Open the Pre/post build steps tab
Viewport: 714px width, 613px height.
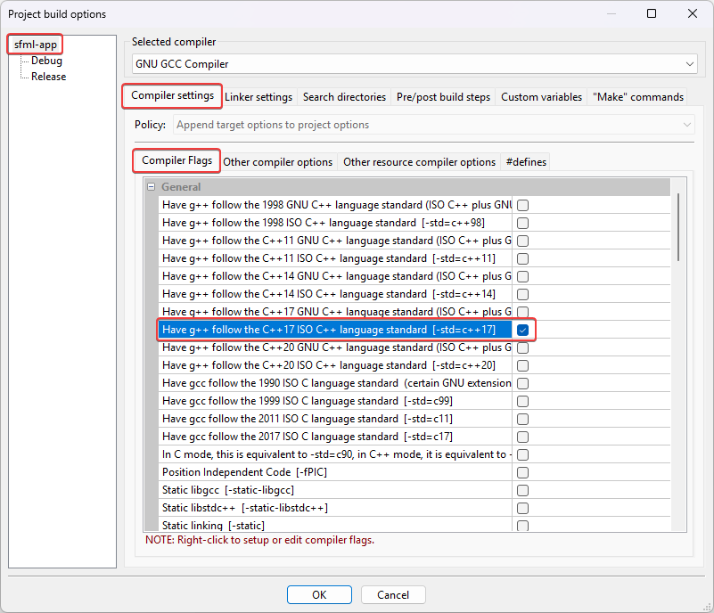click(x=443, y=96)
